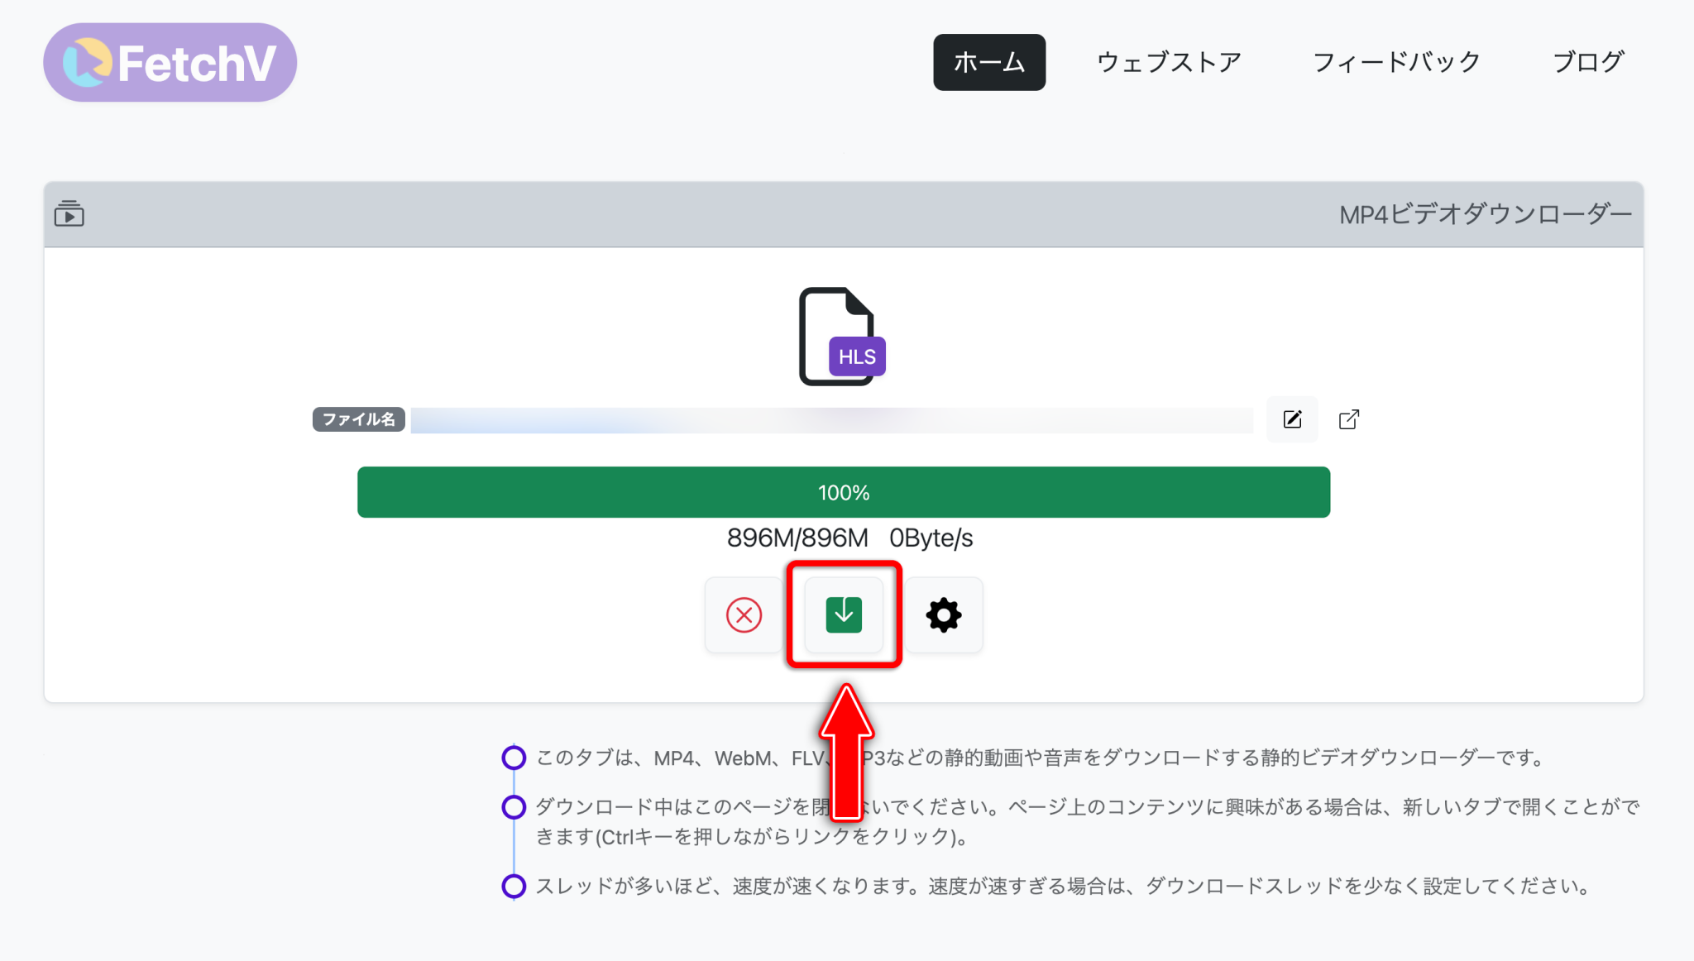
Task: Click the MP4ビデオダウンローダー header title
Action: tap(1485, 214)
